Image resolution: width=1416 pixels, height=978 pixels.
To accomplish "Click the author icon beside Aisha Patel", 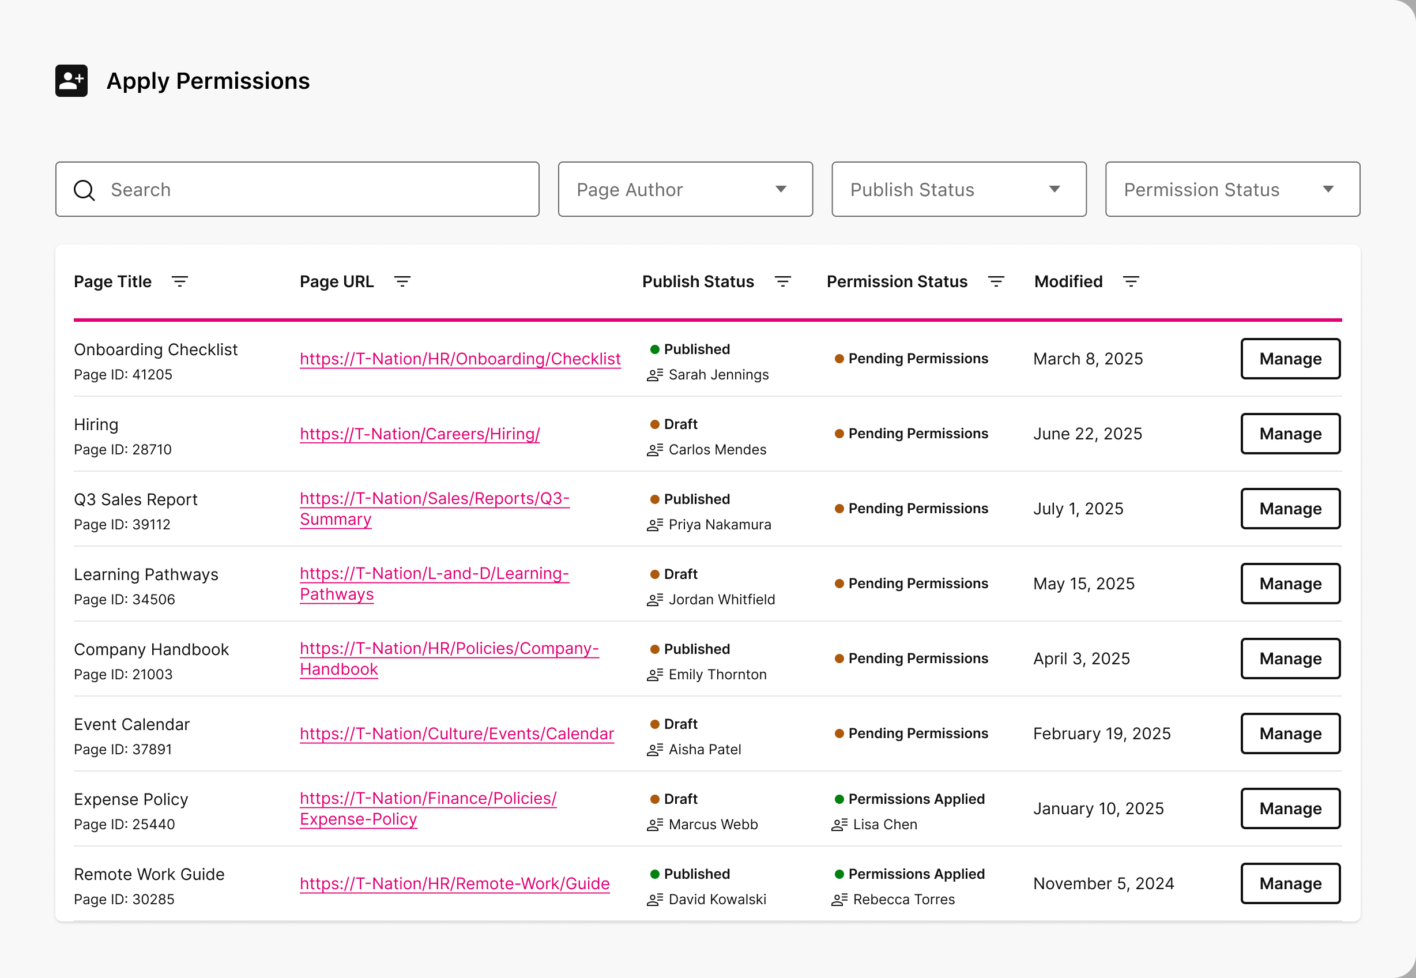I will [654, 750].
